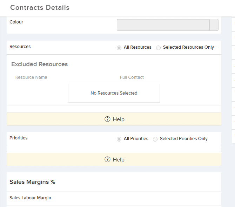235x207 pixels.
Task: Click the Priorities field label
Action: click(x=19, y=138)
